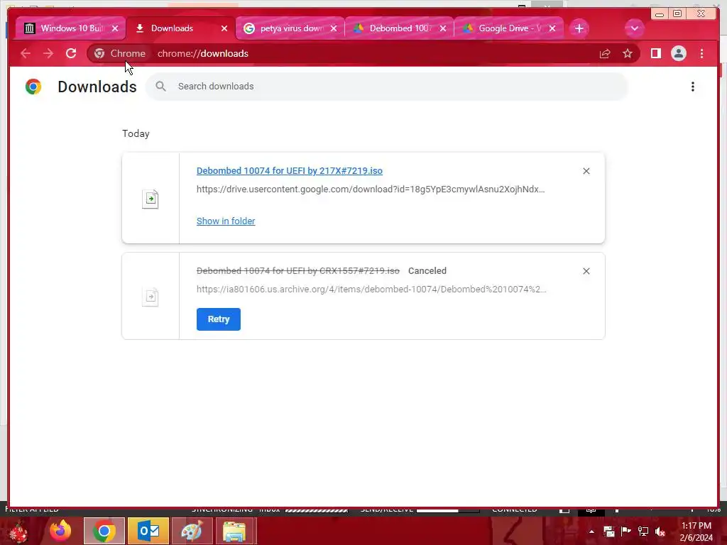727x545 pixels.
Task: Show hidden tray icons arrow
Action: [591, 532]
